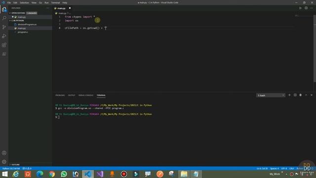Viewport: 316px width, 178px height.
Task: Switch to the Problems panel tab
Action: click(60, 95)
